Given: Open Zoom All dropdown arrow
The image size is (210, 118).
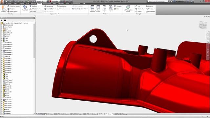Looking at the screenshot, I should coord(144,9).
